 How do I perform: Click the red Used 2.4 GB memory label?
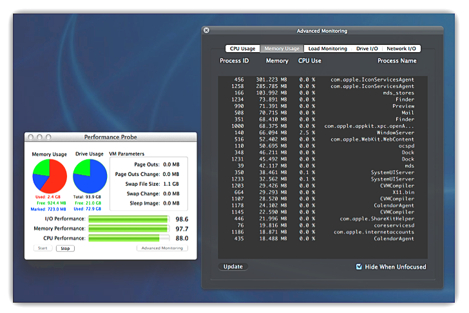click(x=48, y=197)
